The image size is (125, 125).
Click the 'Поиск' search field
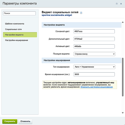point(19,13)
